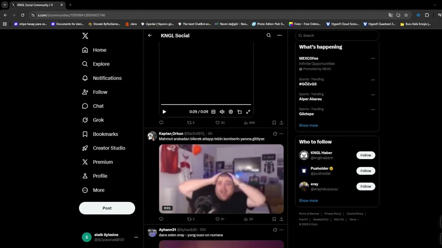Open more options on Kaptan_Orkun's post
This screenshot has height=248, width=442.
tap(281, 134)
